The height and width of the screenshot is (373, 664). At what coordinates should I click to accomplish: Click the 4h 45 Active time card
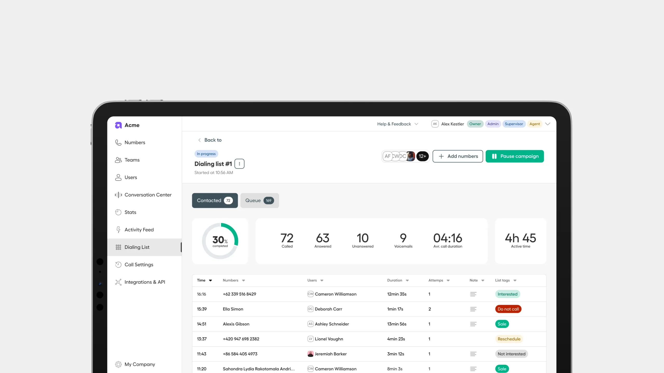[x=521, y=241]
